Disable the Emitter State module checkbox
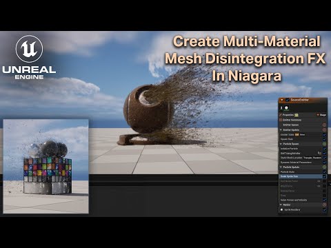This screenshot has height=248, width=331. pos(324,135)
